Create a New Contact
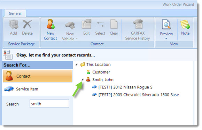This screenshot has height=130, width=202. pos(50,30)
